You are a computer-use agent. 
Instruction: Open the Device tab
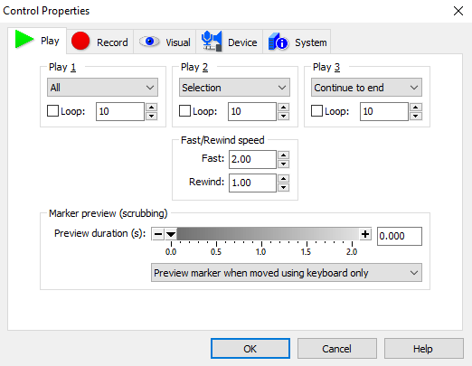coord(230,42)
